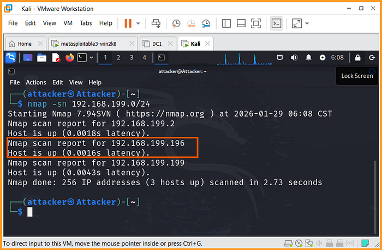The width and height of the screenshot is (382, 250).
Task: Send Ctrl+Alt+Del to the VM
Action: [156, 23]
